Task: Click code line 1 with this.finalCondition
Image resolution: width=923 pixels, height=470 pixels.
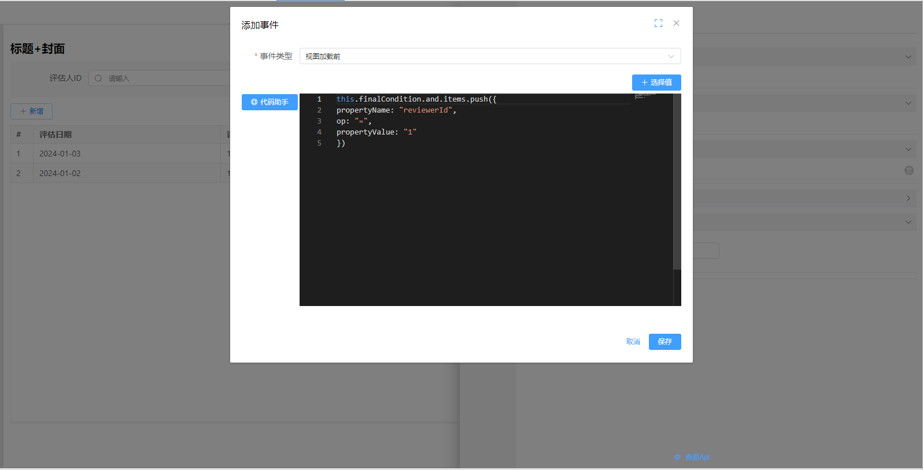Action: (416, 99)
